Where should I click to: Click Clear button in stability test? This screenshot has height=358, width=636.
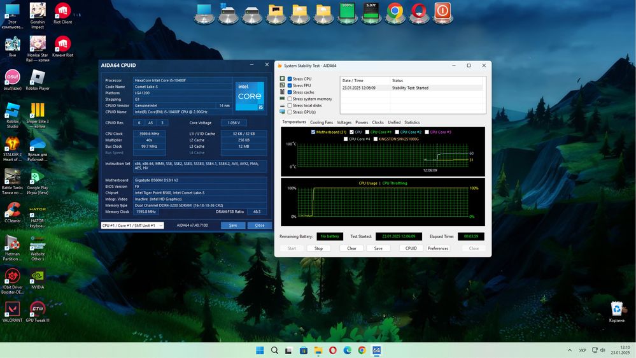351,248
